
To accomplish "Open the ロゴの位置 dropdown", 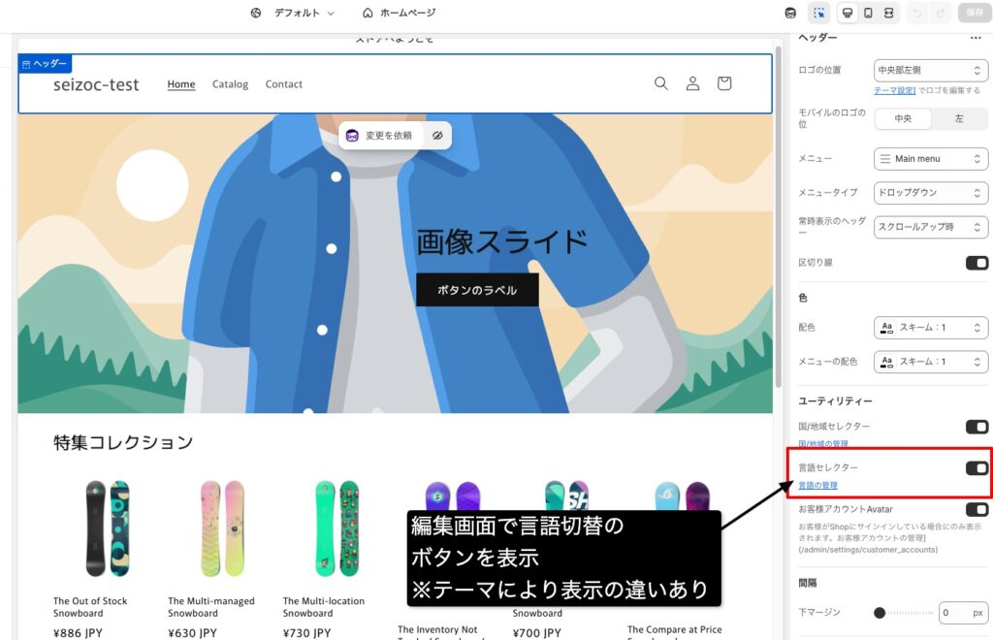I will (930, 70).
